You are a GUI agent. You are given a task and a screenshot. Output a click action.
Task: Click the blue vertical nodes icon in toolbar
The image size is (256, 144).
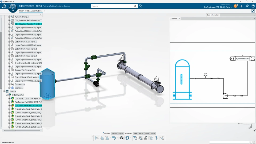pyautogui.click(x=157, y=138)
